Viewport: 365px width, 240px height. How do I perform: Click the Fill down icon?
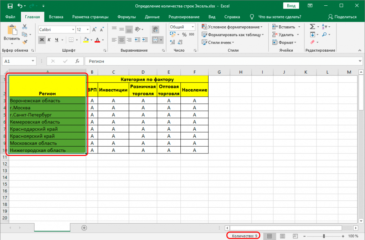pos(312,35)
